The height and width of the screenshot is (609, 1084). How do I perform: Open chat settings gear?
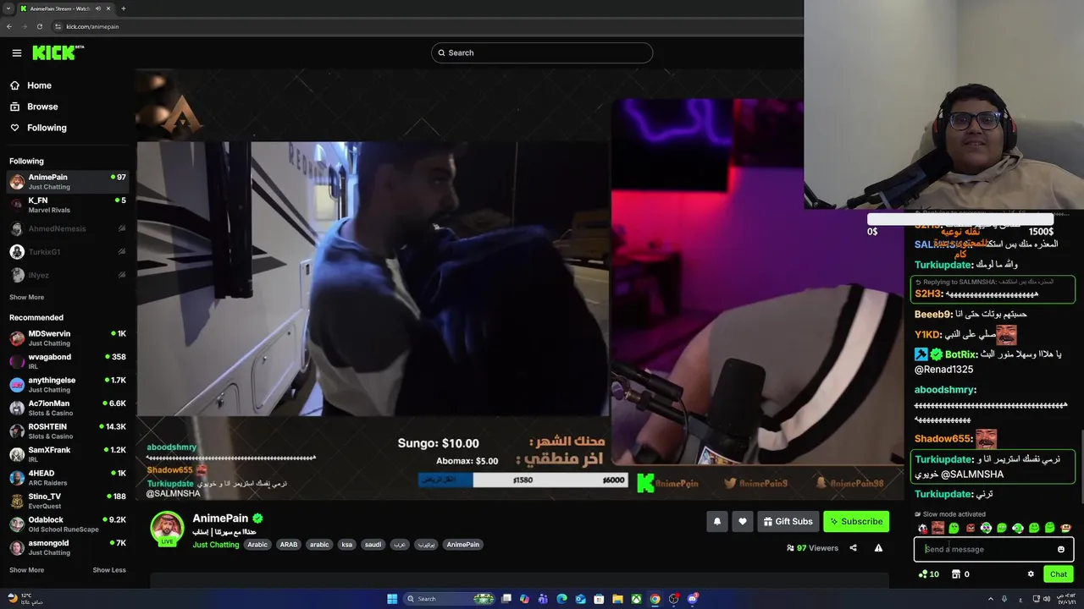1031,574
